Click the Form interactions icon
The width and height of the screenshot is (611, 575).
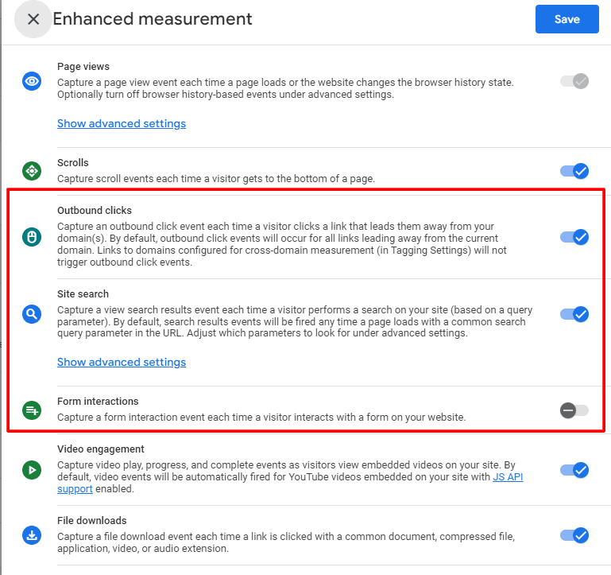point(32,410)
